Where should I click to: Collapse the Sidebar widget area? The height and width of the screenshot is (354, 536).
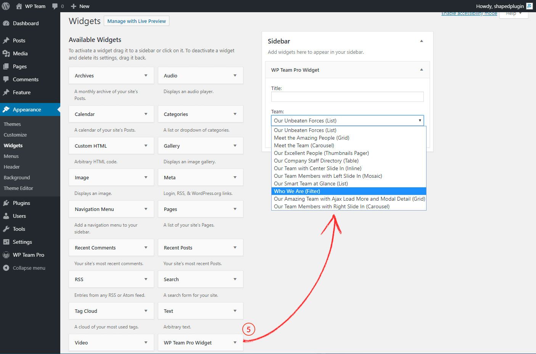(x=422, y=41)
